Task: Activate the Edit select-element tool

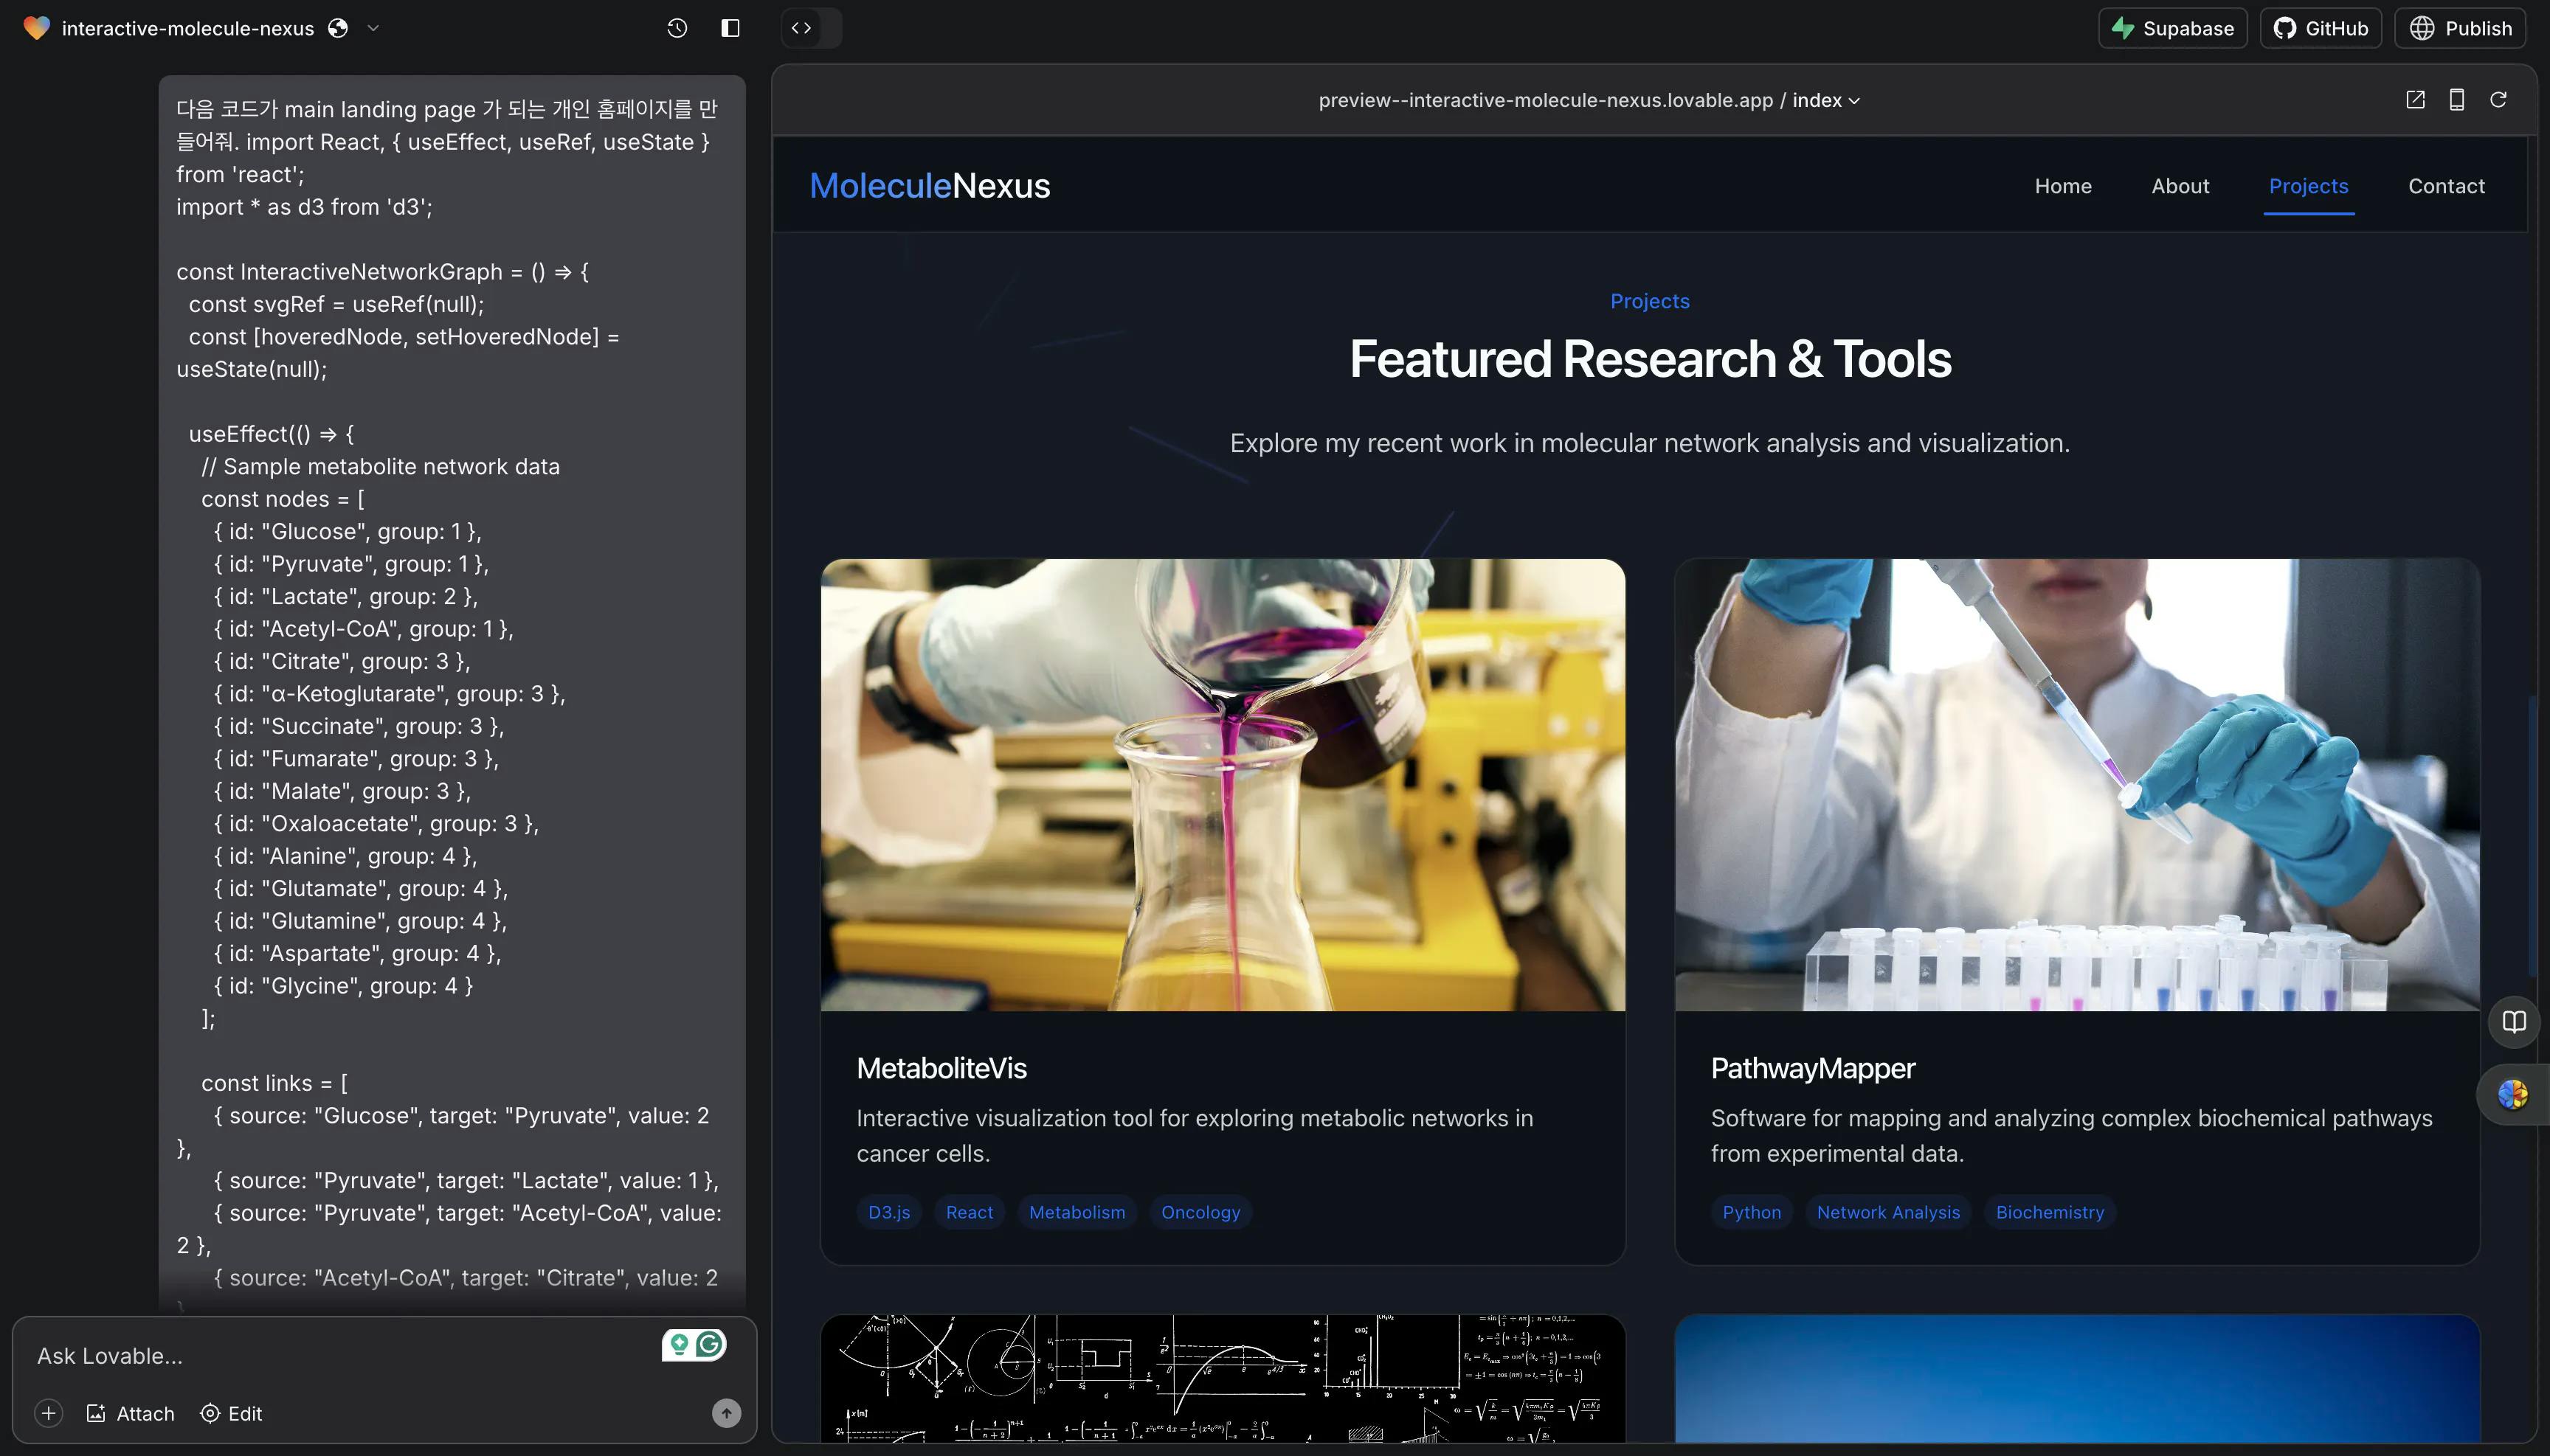Action: 231,1413
